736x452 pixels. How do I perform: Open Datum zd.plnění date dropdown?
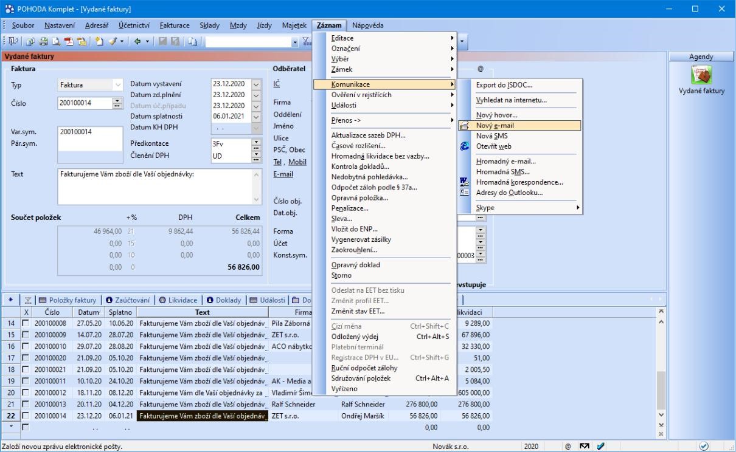(255, 94)
